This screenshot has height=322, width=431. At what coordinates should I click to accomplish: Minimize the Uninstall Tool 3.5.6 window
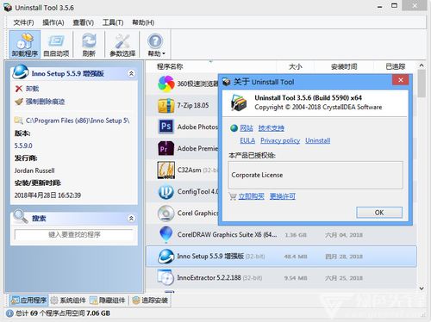(x=379, y=6)
